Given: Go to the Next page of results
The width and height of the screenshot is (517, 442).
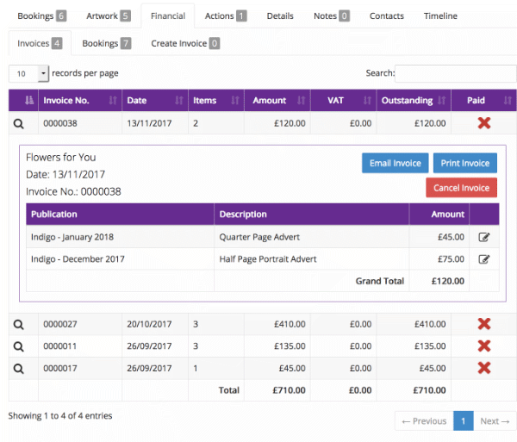Looking at the screenshot, I should 495,421.
